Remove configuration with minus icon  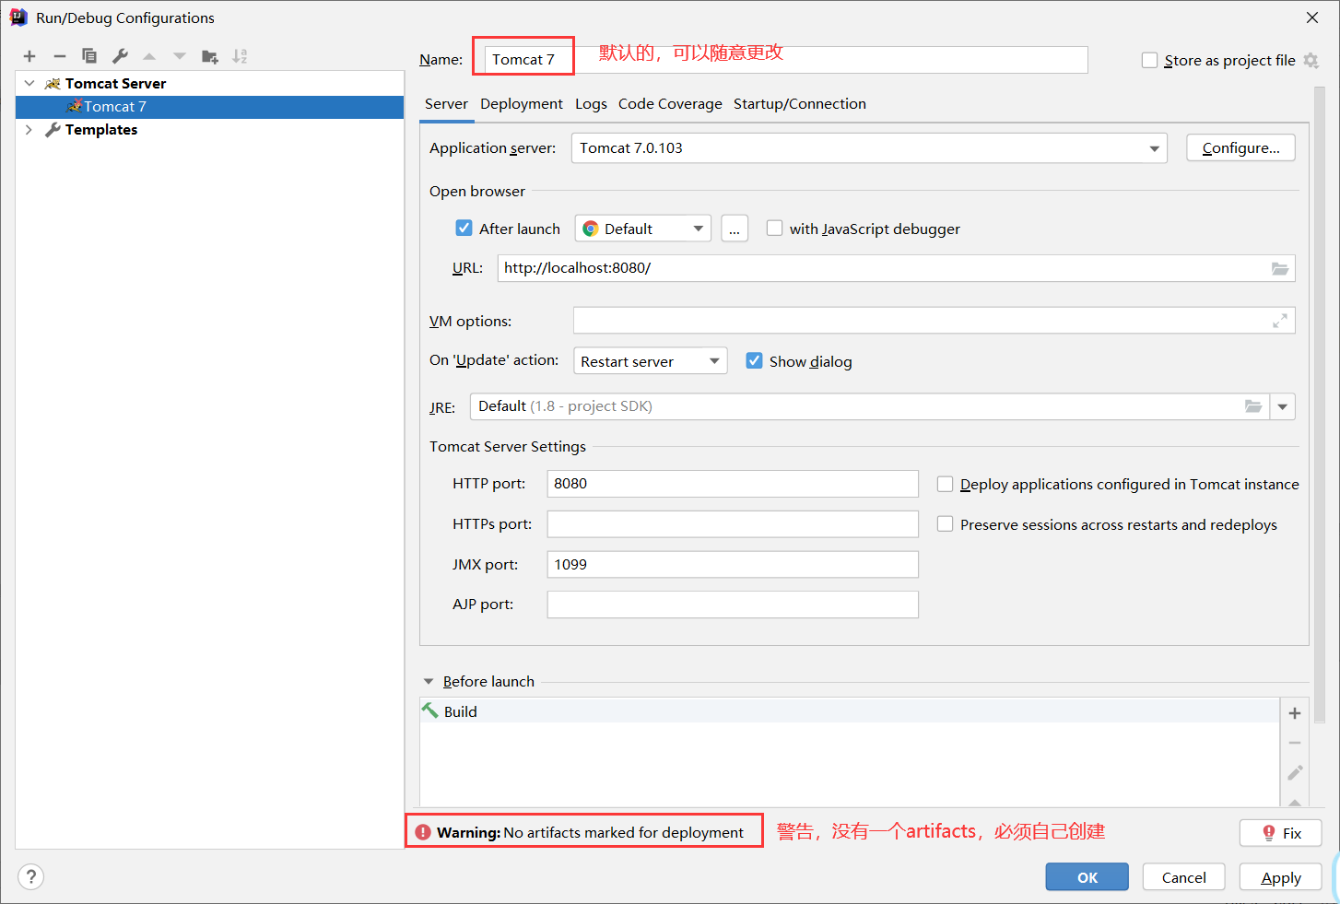tap(59, 56)
